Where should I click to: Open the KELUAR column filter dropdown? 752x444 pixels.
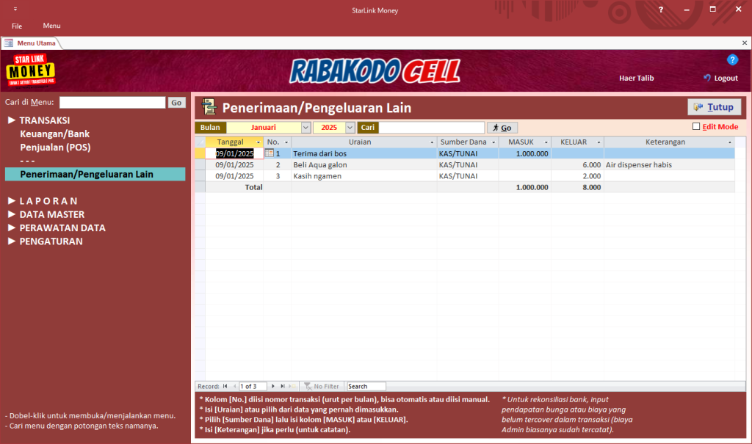pyautogui.click(x=599, y=142)
